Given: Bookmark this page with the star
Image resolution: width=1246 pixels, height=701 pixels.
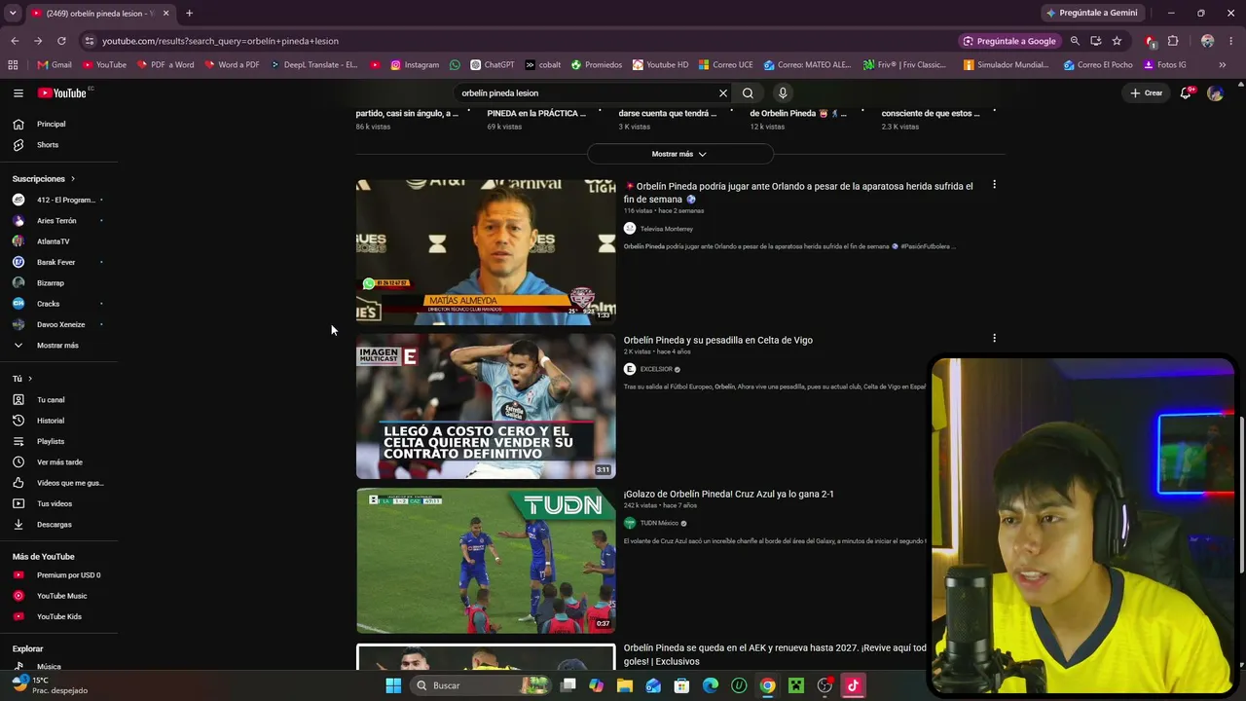Looking at the screenshot, I should [1117, 41].
